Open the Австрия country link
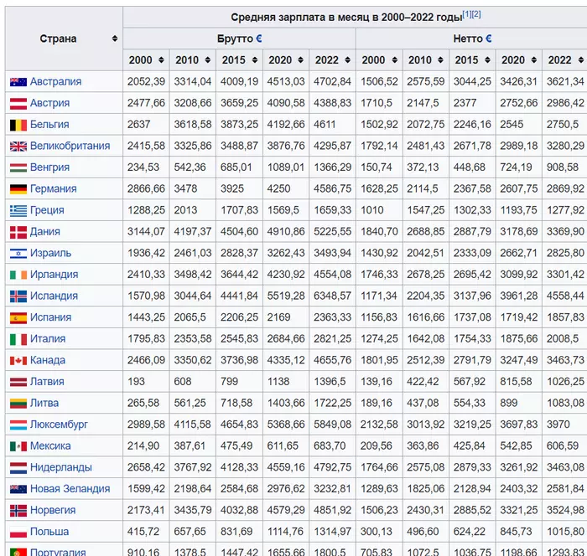Viewport: 587px width, 556px height. click(x=49, y=103)
